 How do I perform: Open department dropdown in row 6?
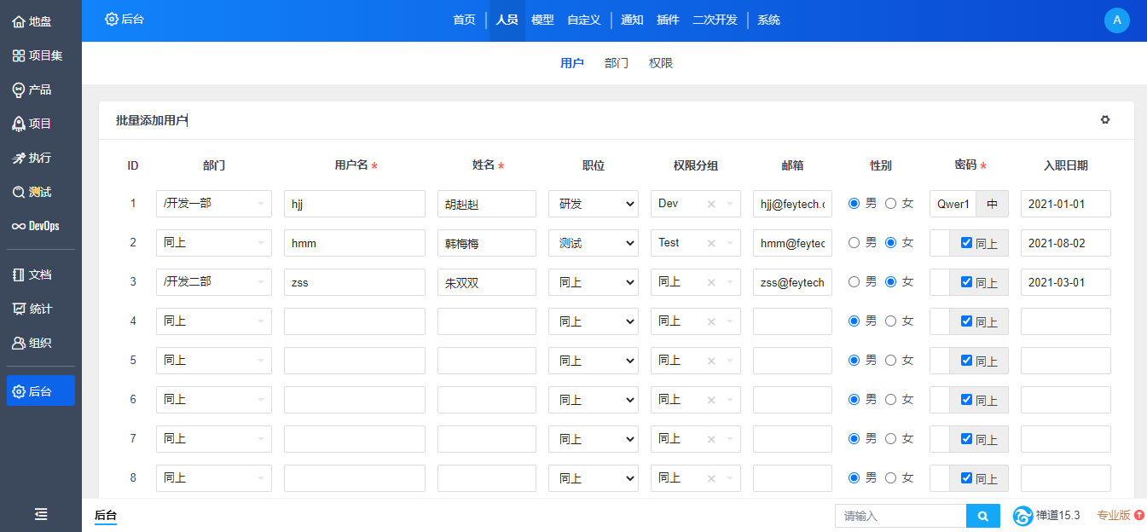214,400
